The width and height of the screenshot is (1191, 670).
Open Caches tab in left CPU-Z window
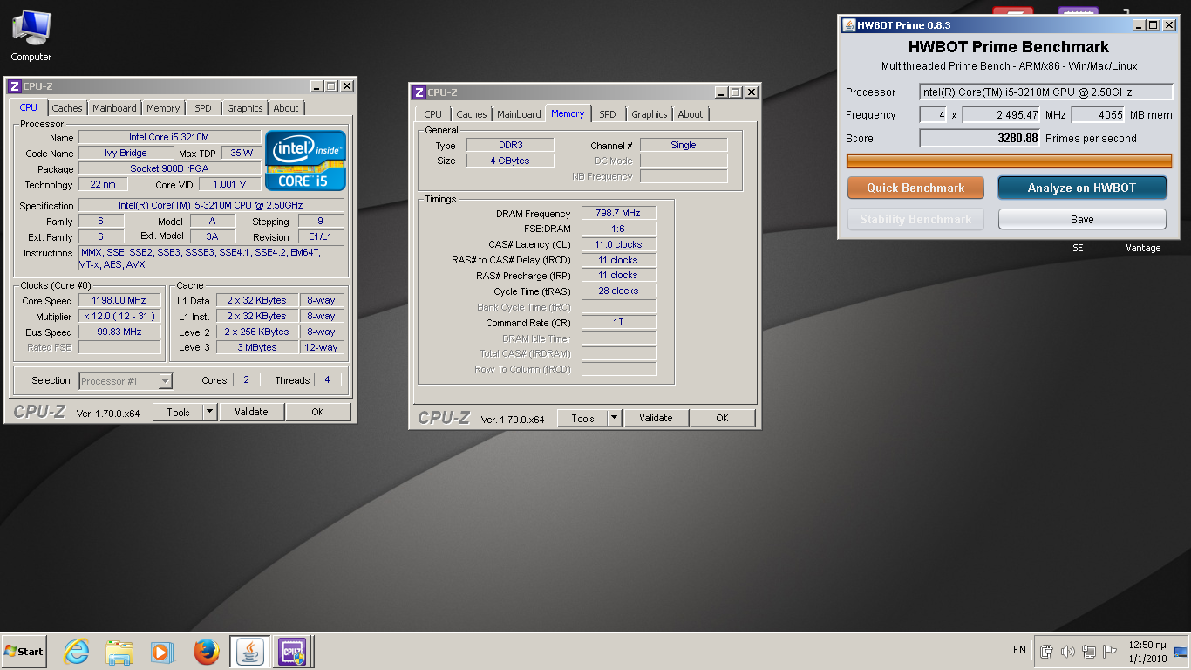pyautogui.click(x=67, y=108)
